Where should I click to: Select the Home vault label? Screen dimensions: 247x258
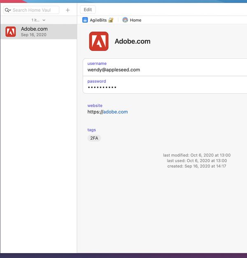point(135,20)
